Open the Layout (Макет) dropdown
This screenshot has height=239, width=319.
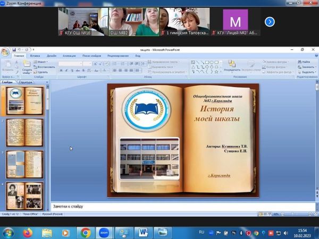pyautogui.click(x=43, y=62)
